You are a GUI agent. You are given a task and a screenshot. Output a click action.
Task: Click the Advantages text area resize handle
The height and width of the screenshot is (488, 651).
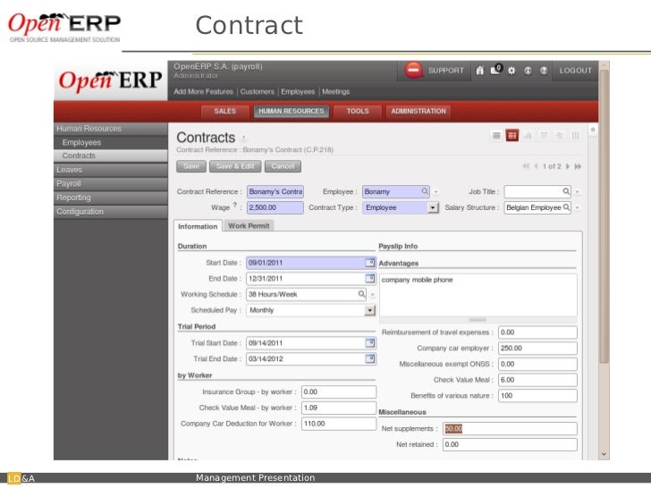tap(478, 320)
